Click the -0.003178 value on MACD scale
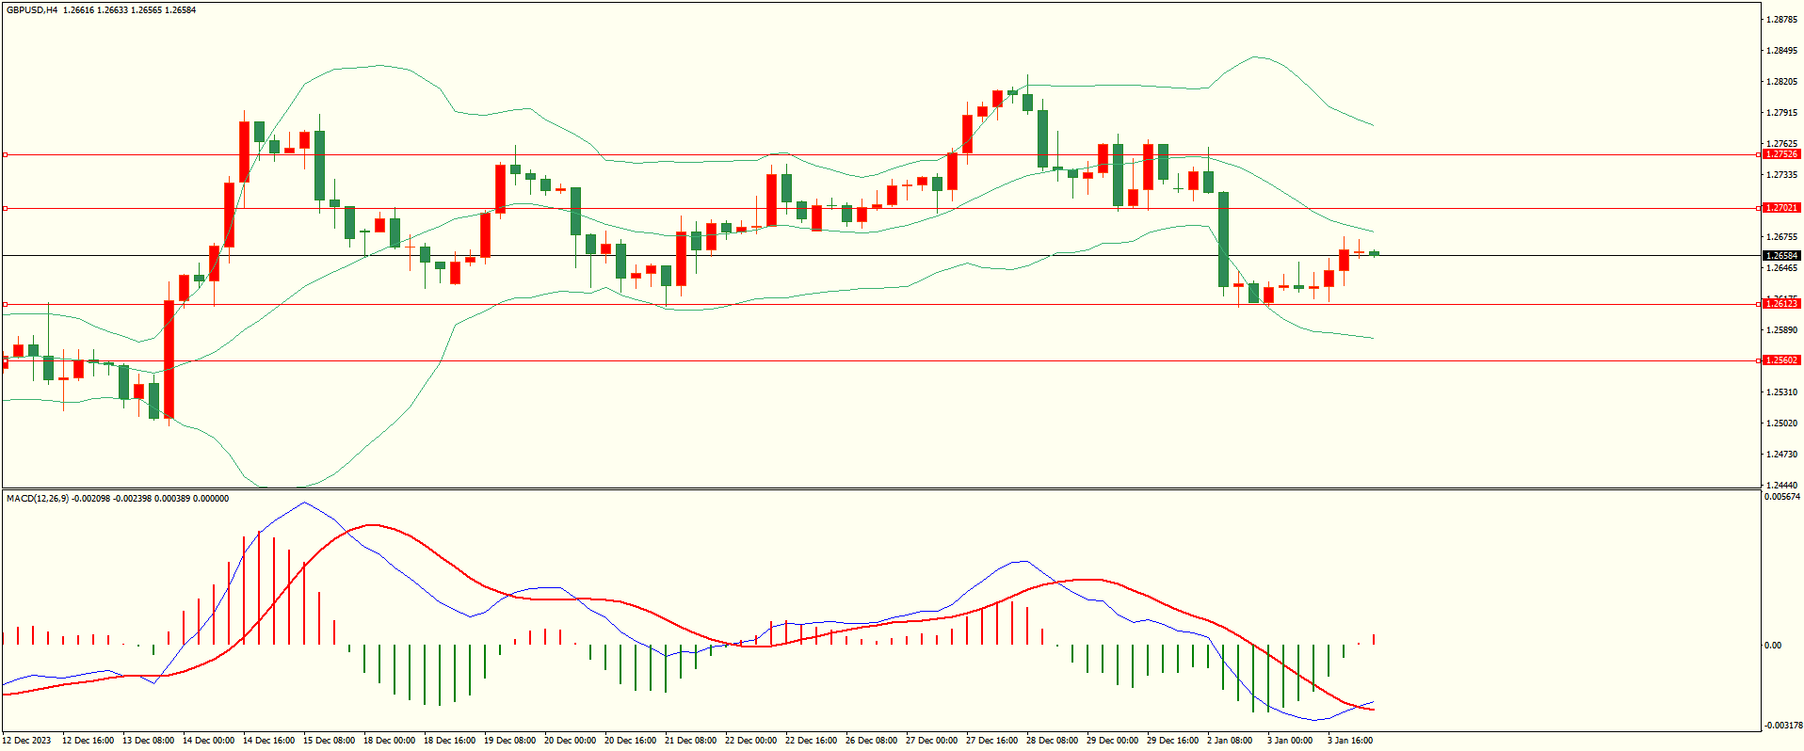This screenshot has width=1804, height=751. coord(1781,726)
